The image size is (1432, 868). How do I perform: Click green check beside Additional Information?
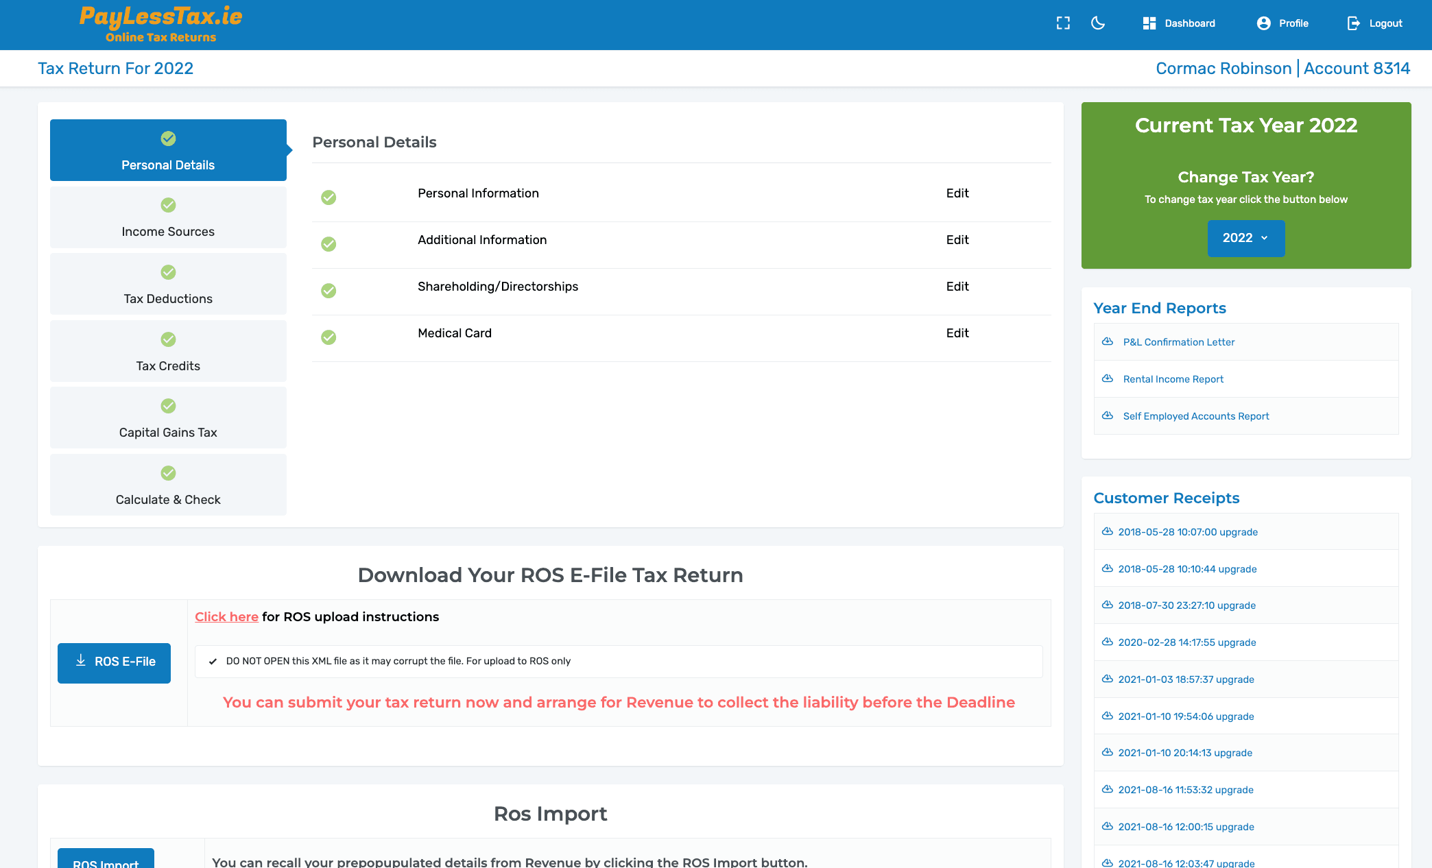click(329, 244)
